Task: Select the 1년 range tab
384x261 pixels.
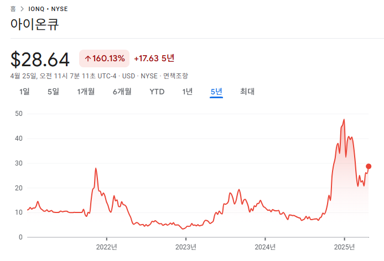Action: [x=188, y=92]
